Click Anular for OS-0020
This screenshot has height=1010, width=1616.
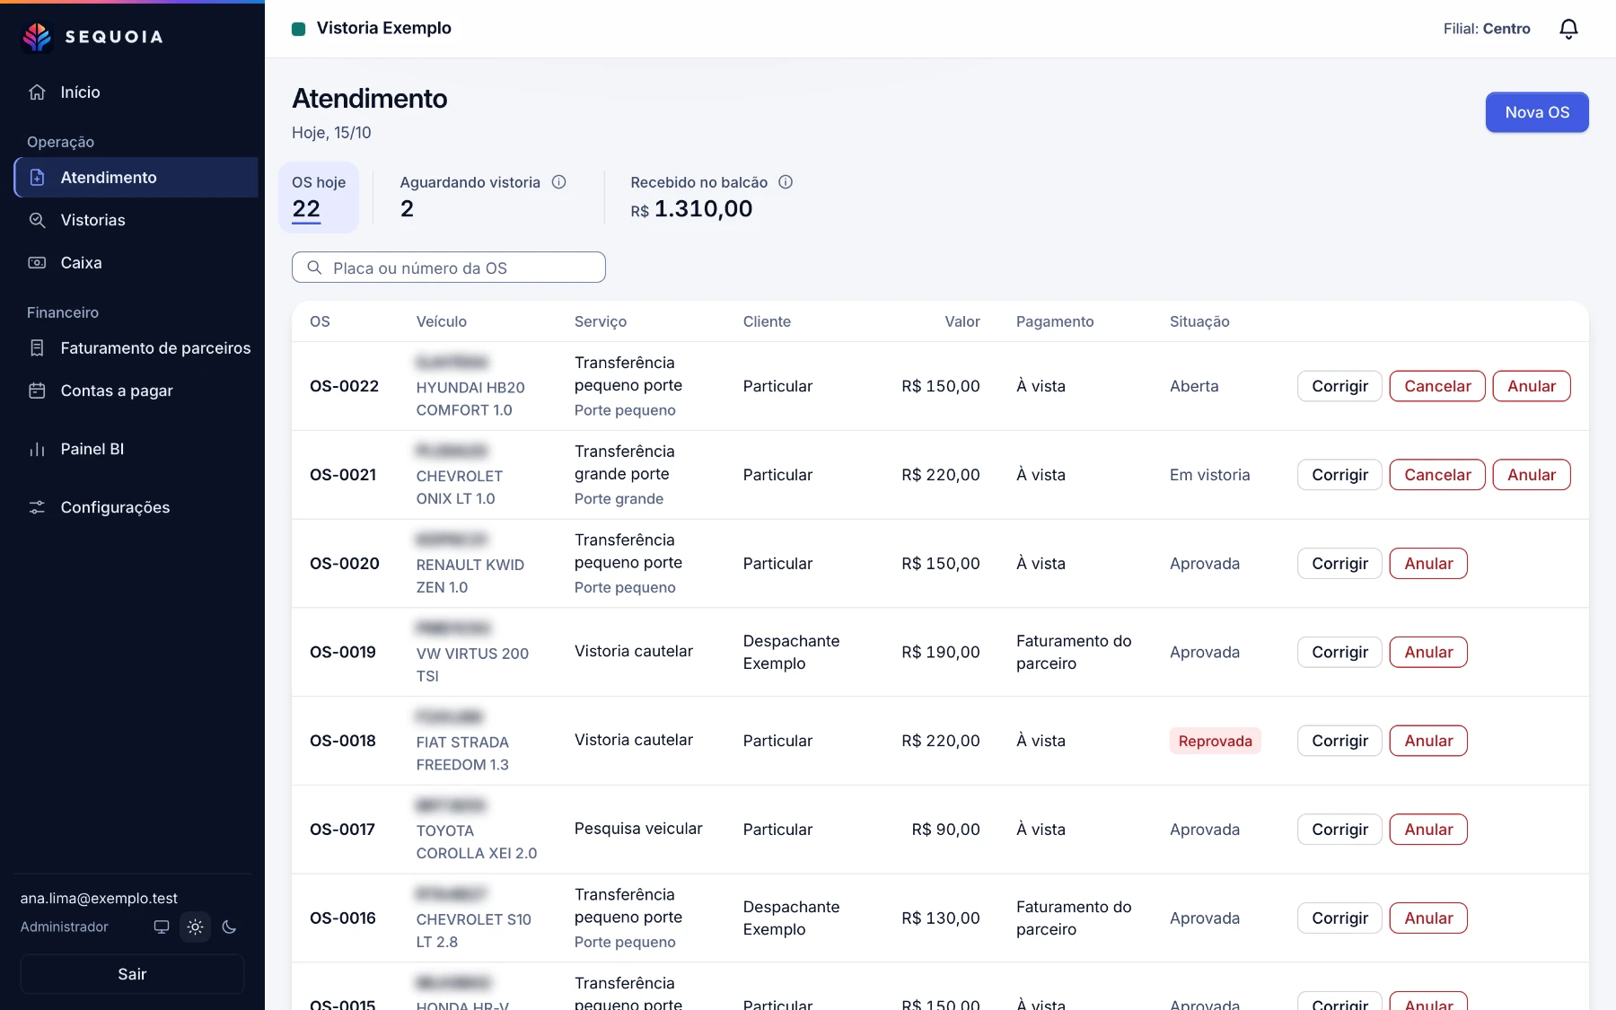tap(1428, 564)
